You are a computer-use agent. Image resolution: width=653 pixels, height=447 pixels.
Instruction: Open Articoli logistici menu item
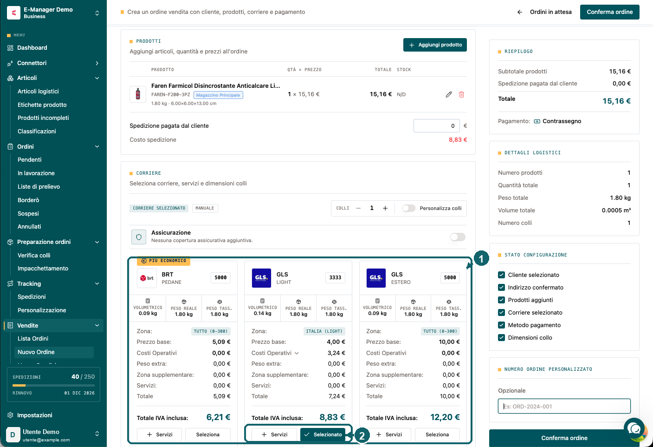pyautogui.click(x=38, y=92)
